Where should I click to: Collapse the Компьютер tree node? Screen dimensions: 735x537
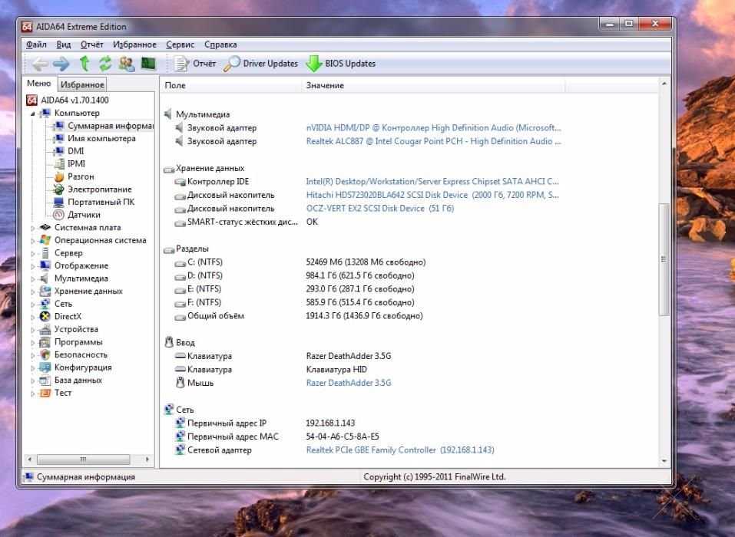tap(33, 114)
